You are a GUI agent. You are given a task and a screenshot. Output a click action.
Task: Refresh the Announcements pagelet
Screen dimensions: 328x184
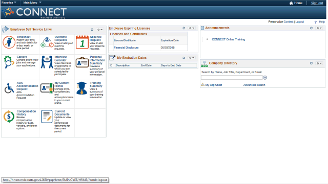point(311,28)
